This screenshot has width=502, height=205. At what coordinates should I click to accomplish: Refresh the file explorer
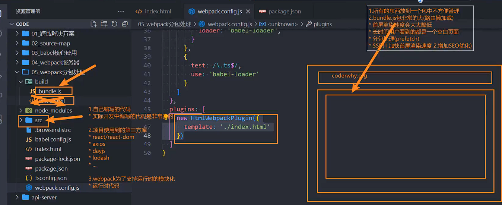click(114, 24)
